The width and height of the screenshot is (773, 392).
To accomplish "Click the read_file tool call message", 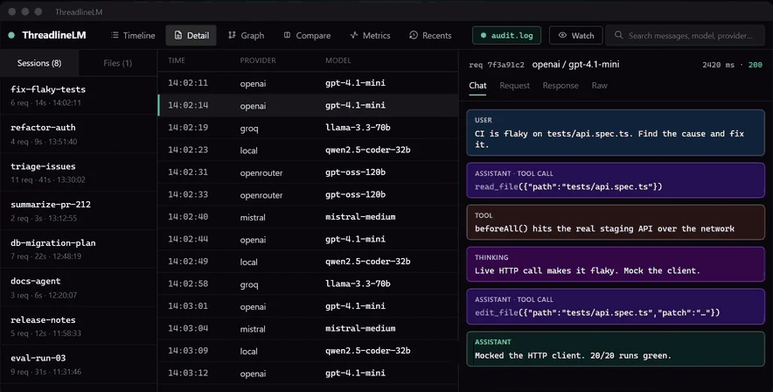I will (x=616, y=180).
